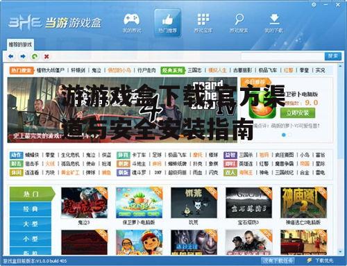
Task: Open the 宝石迷阵3 game thumbnail
Action: click(x=248, y=203)
